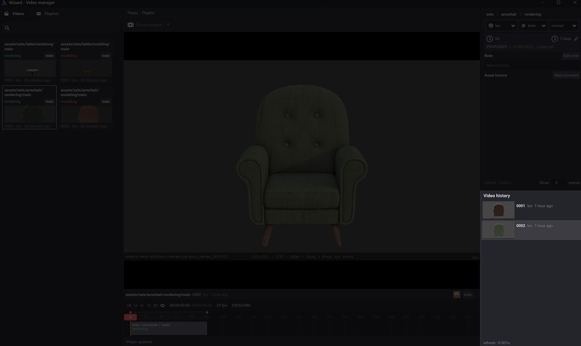Expand the normal priority dropdown
Image resolution: width=581 pixels, height=346 pixels.
coord(563,26)
